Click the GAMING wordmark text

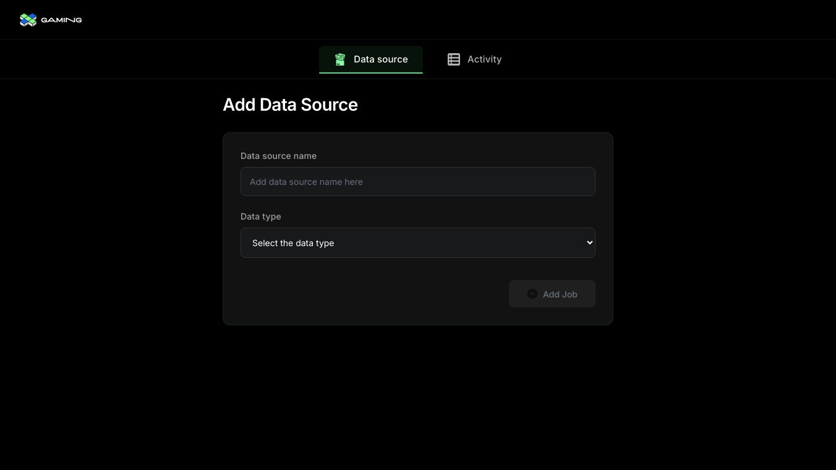(x=61, y=20)
